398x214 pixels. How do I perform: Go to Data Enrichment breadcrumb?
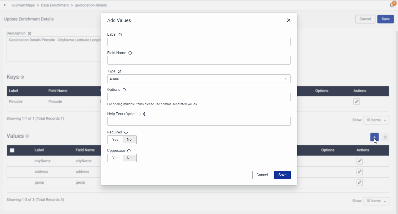coord(55,5)
